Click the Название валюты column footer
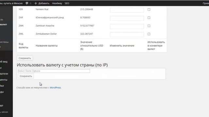 (x=47, y=45)
